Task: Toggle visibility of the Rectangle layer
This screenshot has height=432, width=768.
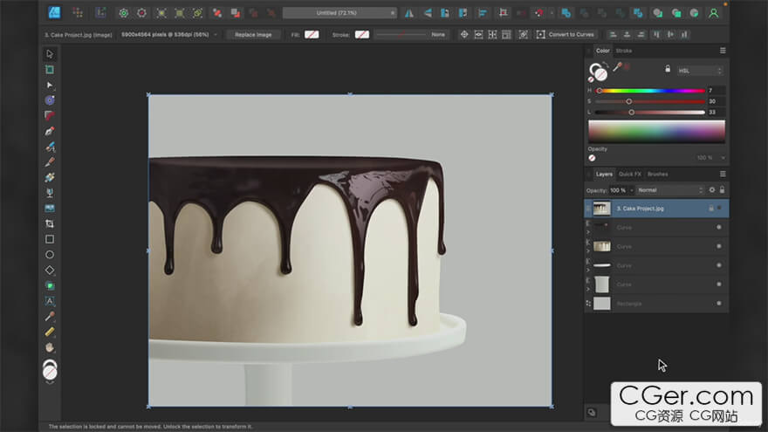Action: [x=719, y=304]
